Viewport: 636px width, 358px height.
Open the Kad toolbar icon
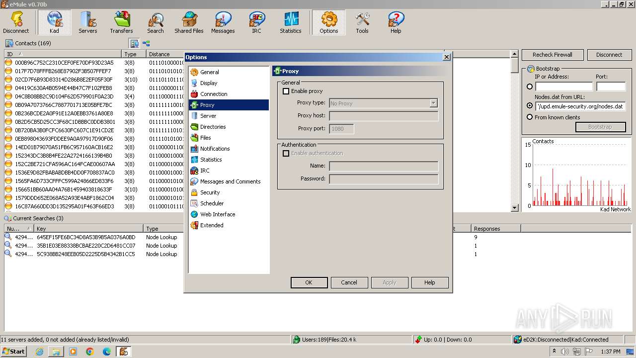pos(54,22)
